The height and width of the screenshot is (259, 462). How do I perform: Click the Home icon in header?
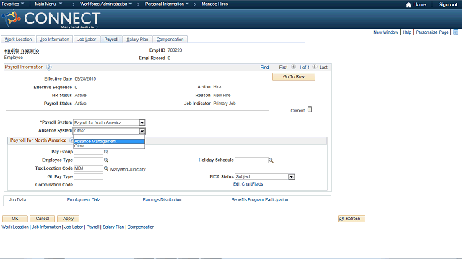409,5
